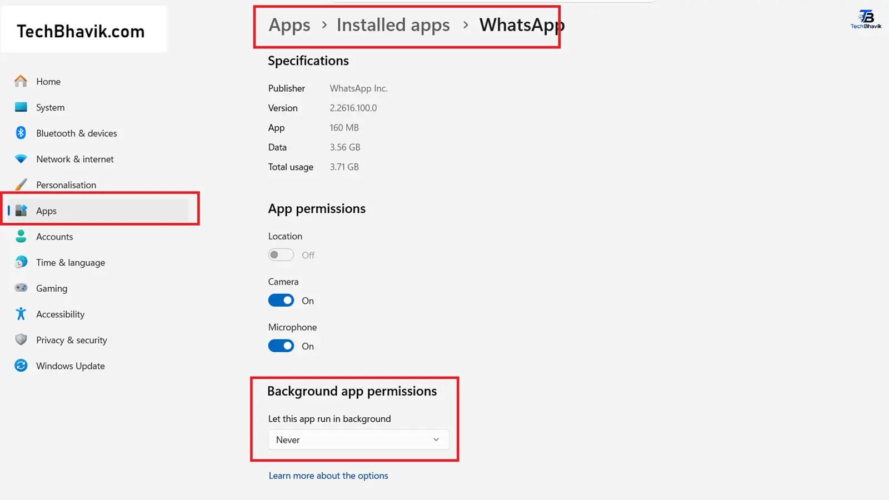Click the App size 160 MB

[x=344, y=128]
